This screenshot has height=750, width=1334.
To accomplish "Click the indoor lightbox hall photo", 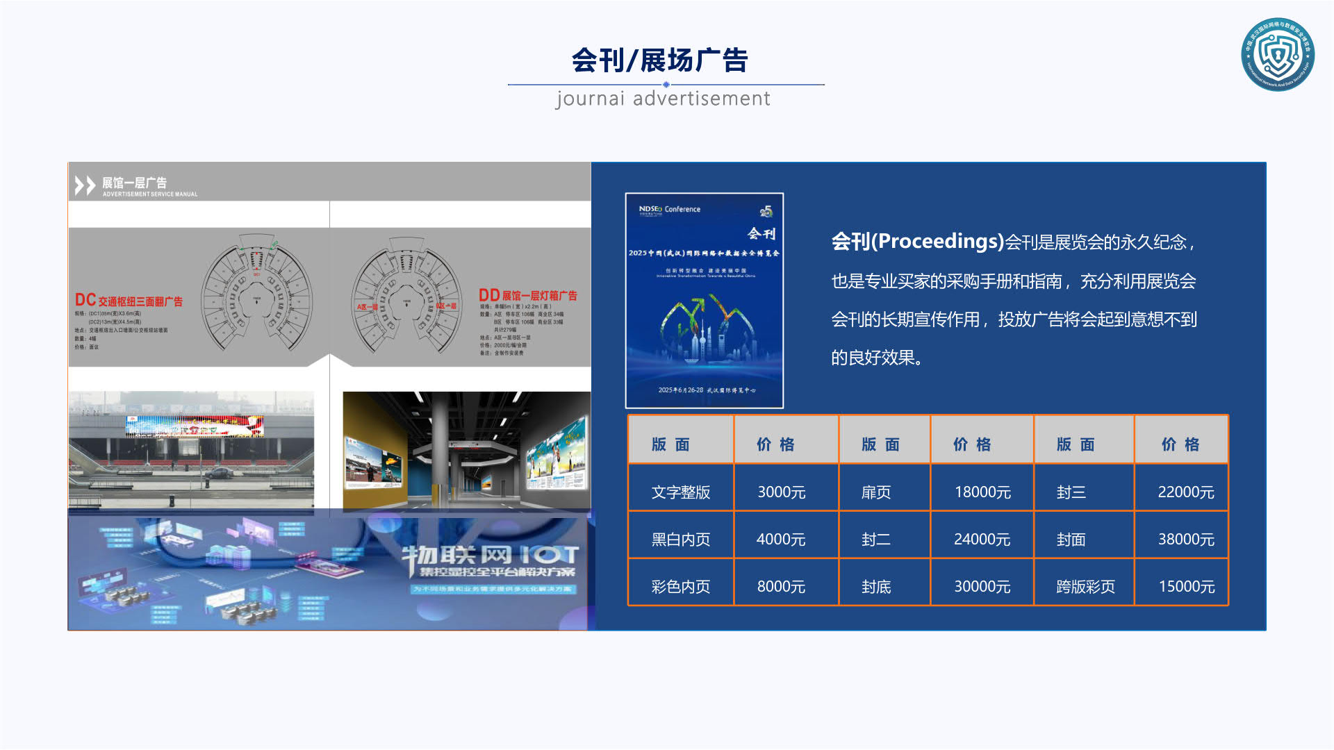I will (466, 450).
